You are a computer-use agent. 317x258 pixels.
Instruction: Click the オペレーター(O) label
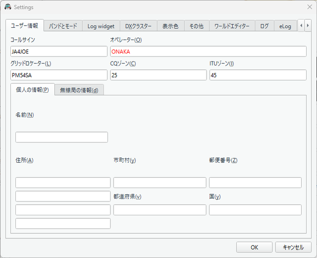click(x=126, y=40)
